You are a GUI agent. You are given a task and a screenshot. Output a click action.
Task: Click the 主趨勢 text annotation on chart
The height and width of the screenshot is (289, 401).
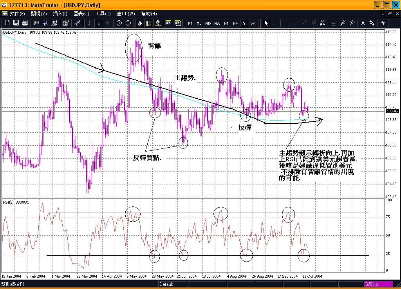[x=185, y=78]
